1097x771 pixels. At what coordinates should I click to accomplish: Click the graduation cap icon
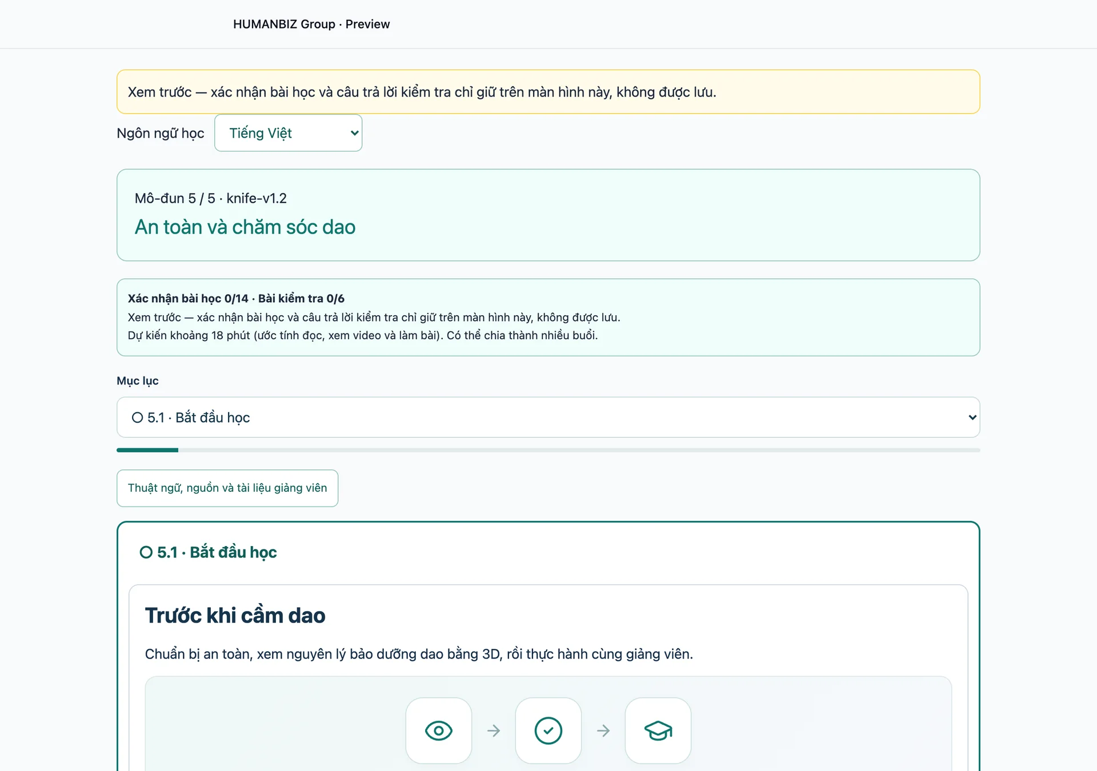tap(658, 730)
